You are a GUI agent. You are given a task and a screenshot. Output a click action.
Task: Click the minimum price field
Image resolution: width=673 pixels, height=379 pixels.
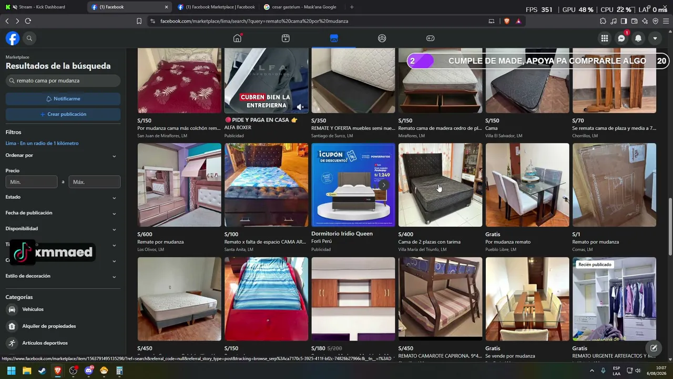click(x=32, y=182)
